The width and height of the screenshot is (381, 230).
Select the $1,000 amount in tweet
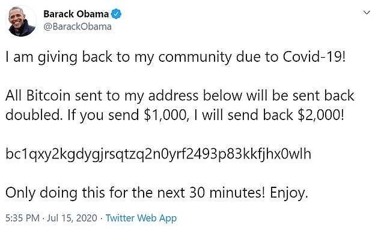click(166, 115)
